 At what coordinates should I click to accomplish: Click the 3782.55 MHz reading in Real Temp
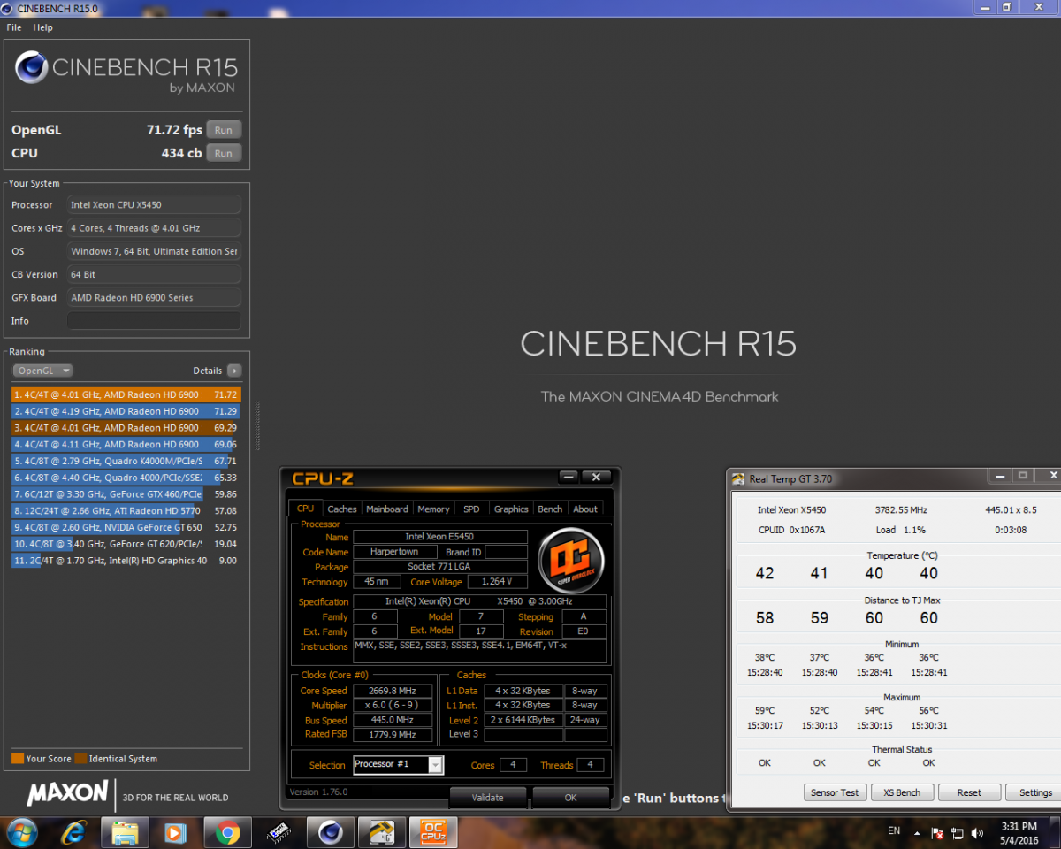[901, 510]
